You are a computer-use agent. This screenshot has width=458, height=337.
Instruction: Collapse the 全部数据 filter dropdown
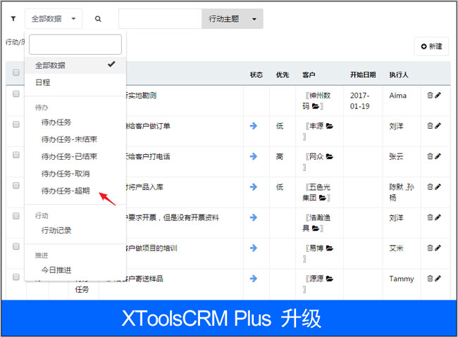click(x=54, y=19)
